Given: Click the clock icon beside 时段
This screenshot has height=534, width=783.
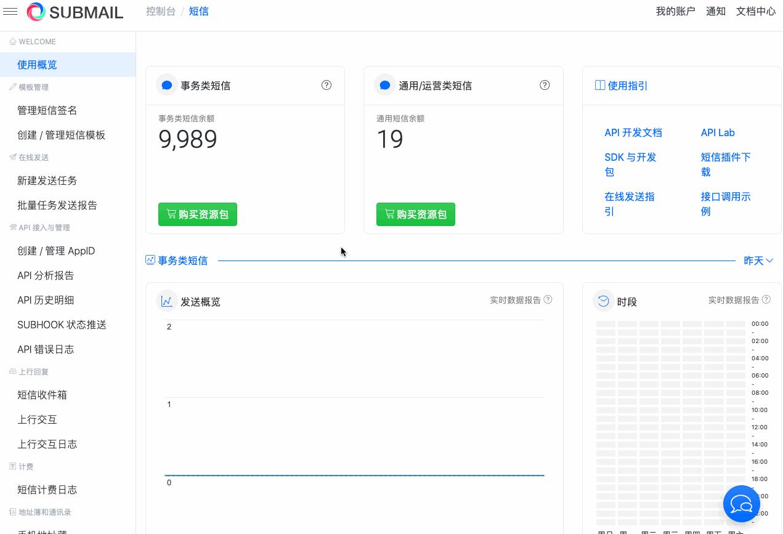Looking at the screenshot, I should pos(603,301).
